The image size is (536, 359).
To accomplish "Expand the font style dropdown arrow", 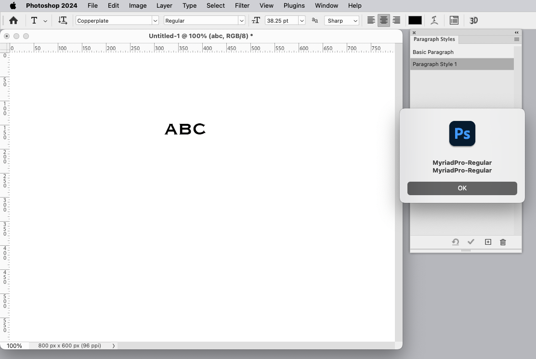I will point(242,21).
